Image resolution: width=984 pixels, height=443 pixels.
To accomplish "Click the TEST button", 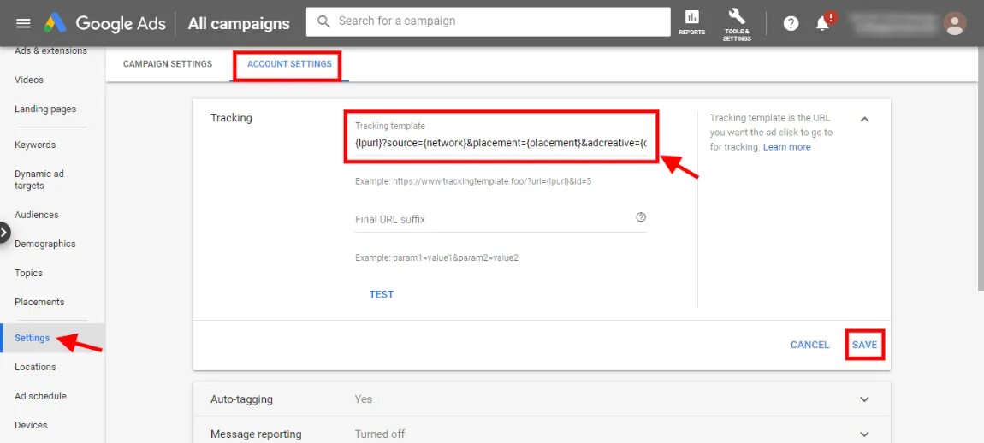I will click(x=382, y=294).
